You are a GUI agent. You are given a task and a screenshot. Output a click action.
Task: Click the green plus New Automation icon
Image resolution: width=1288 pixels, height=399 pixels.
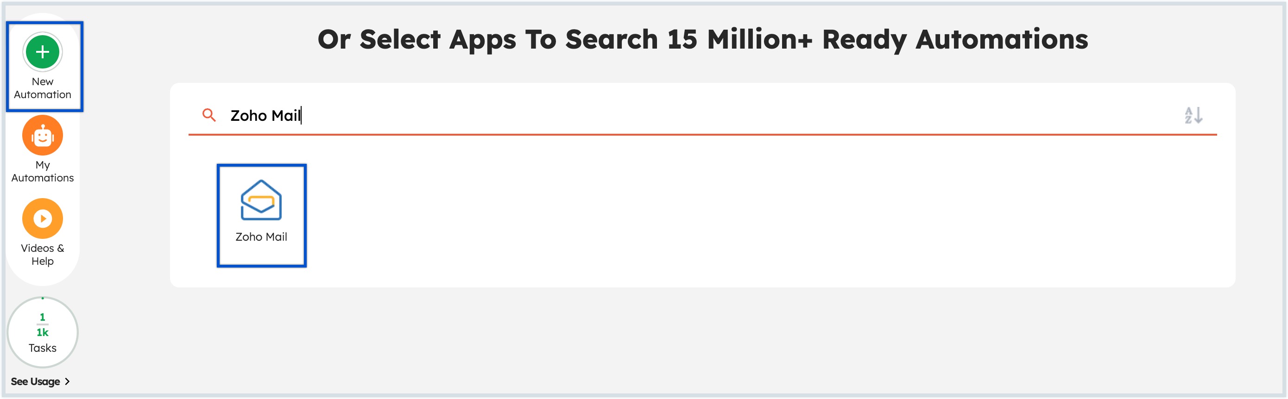[43, 52]
